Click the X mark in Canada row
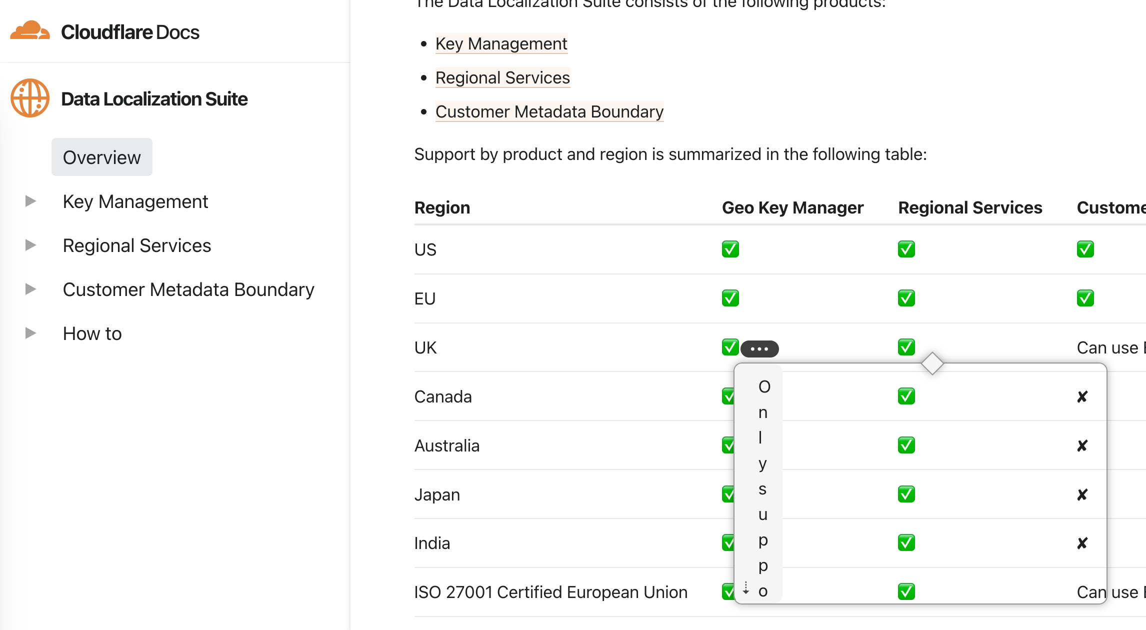The image size is (1146, 630). (x=1082, y=397)
